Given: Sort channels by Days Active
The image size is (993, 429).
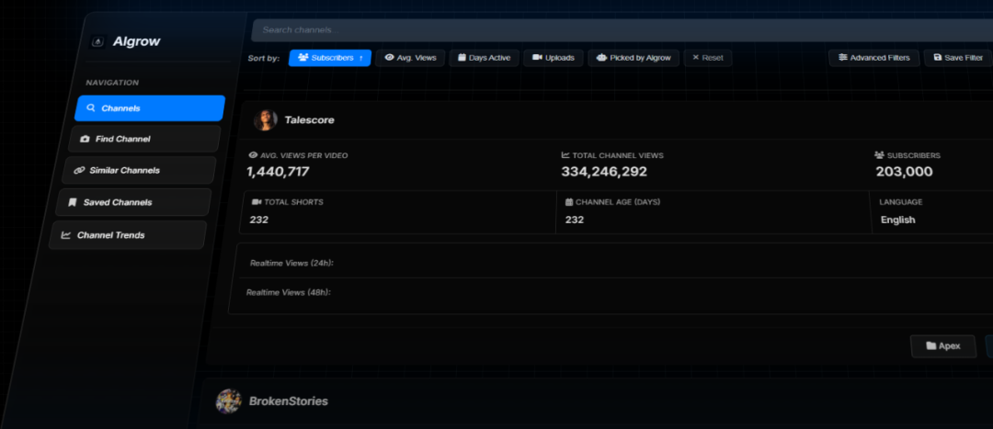Looking at the screenshot, I should (x=484, y=58).
